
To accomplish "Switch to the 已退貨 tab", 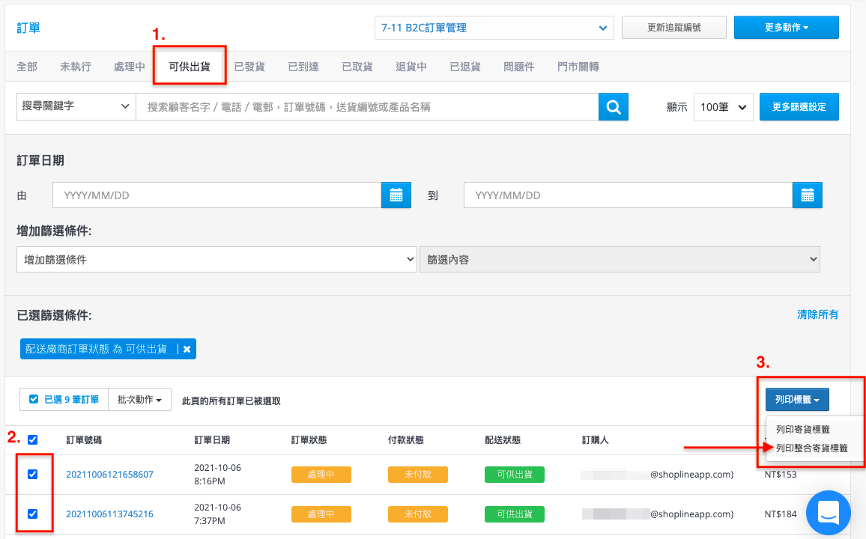I will 465,67.
